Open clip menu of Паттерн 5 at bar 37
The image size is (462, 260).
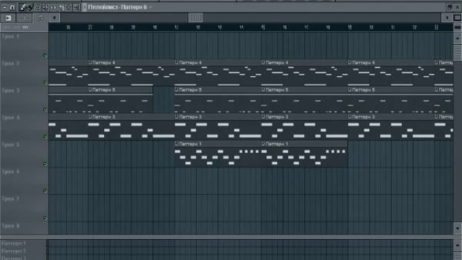(x=90, y=90)
